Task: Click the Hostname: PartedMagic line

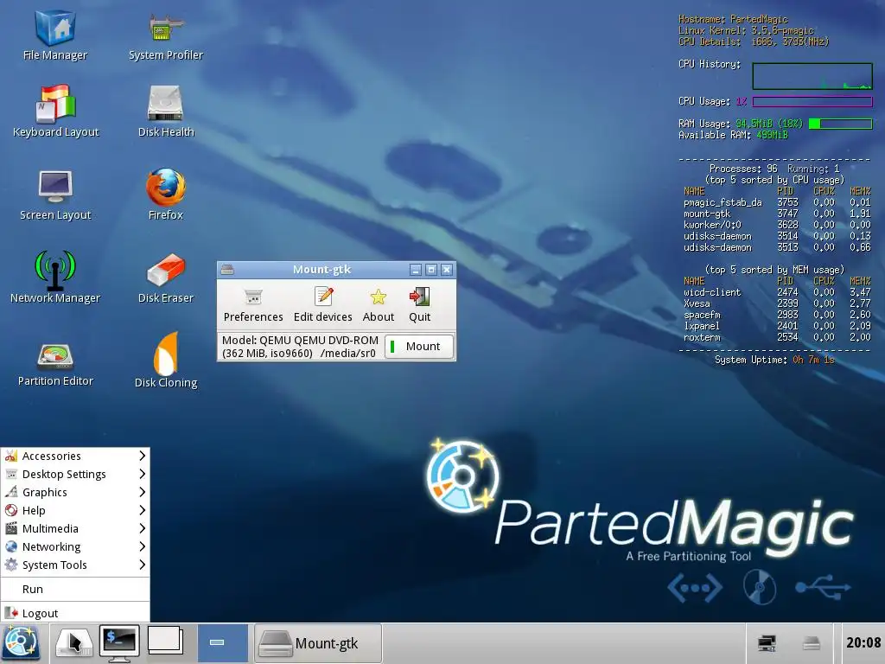Action: [x=733, y=19]
